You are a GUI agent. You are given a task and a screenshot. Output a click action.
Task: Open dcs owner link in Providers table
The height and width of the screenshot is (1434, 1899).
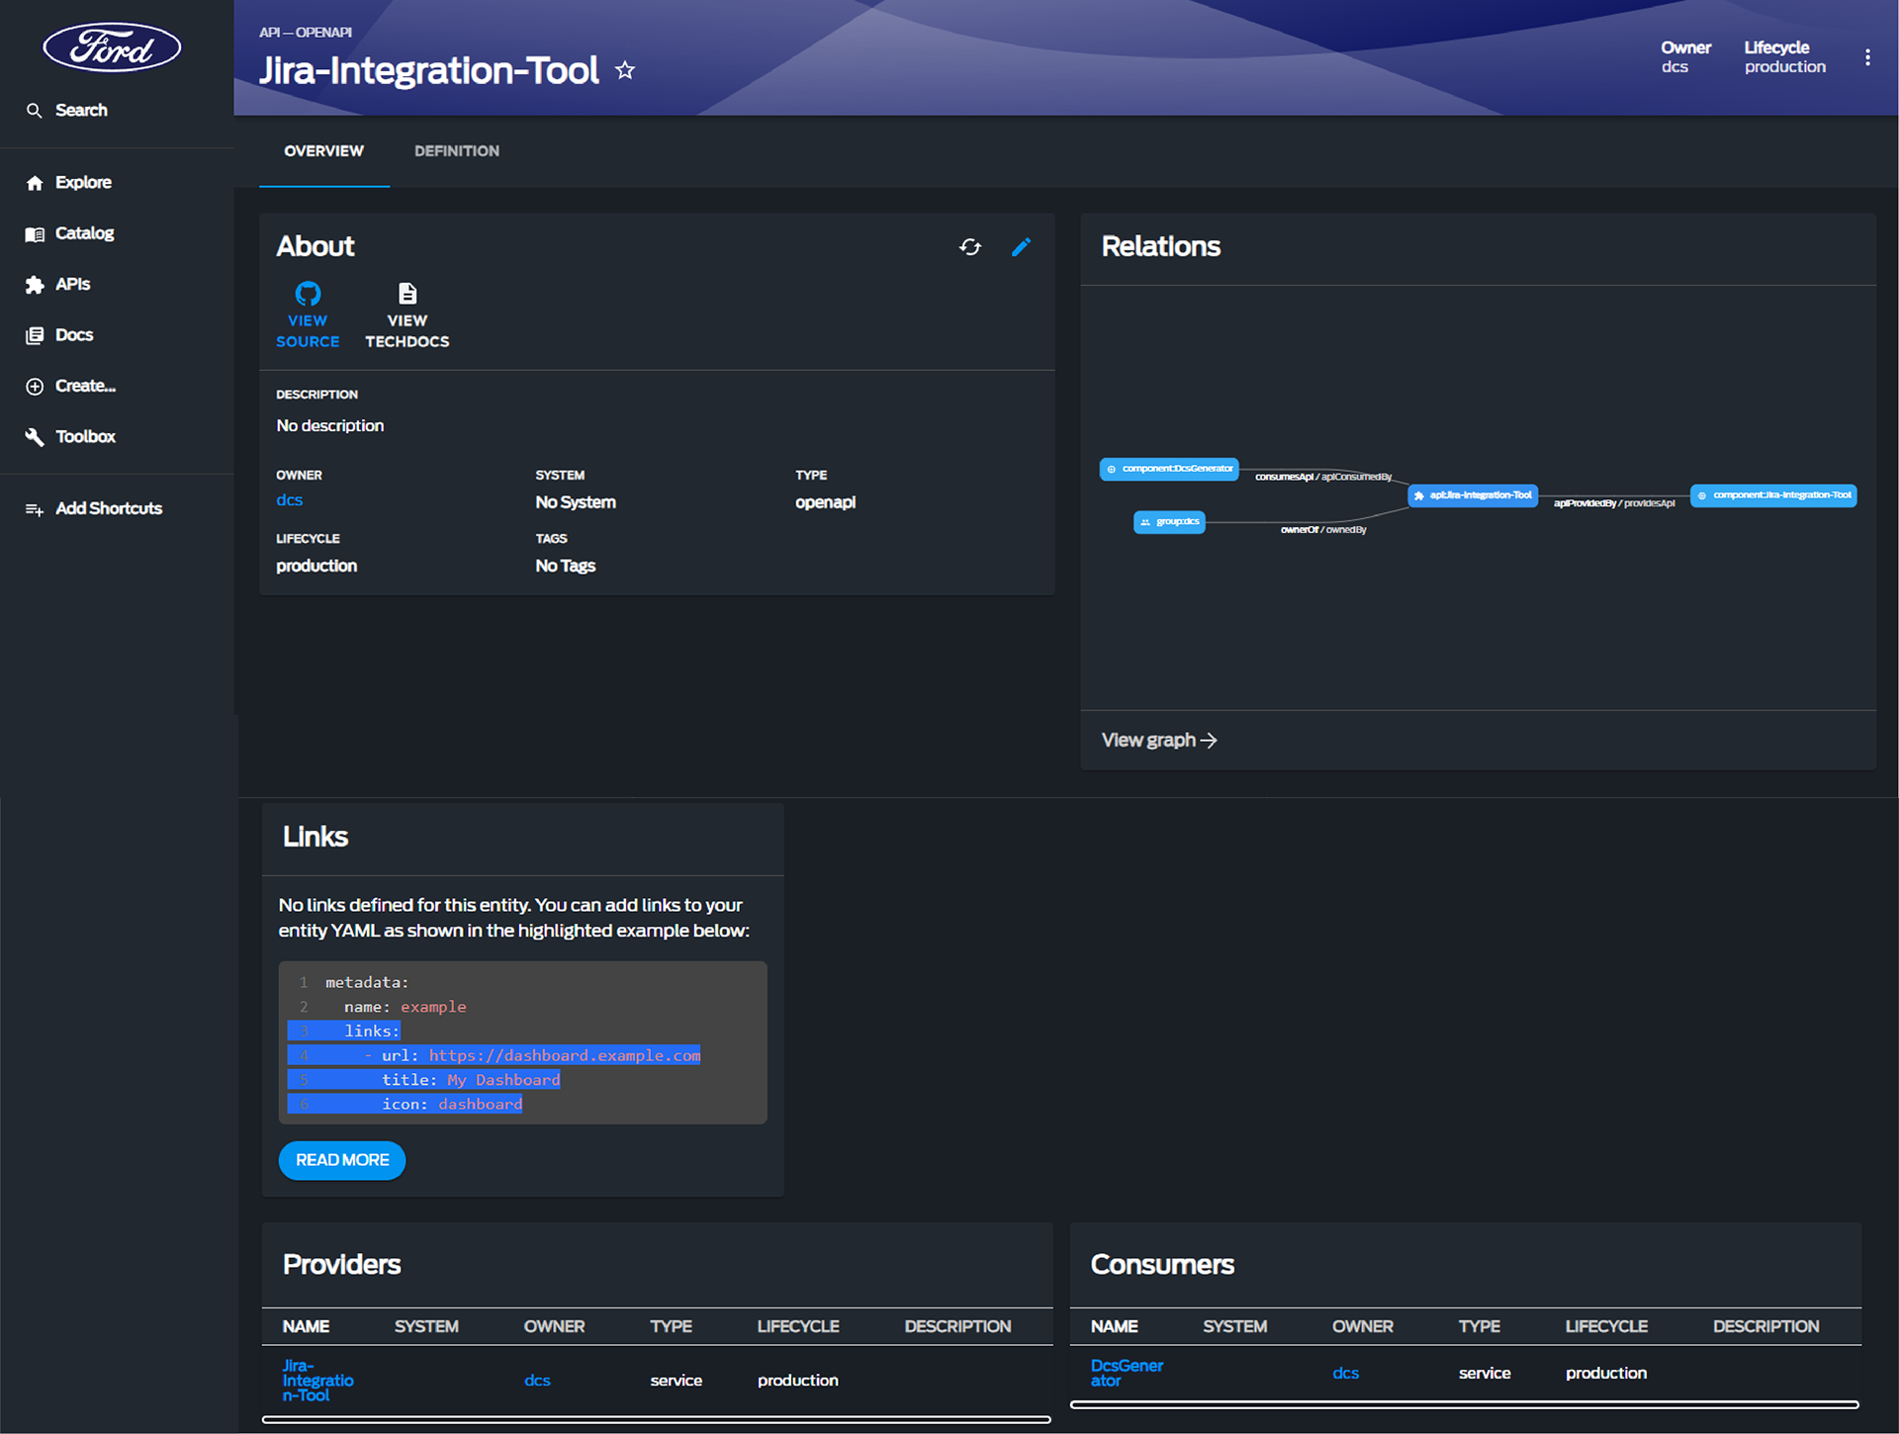tap(537, 1381)
